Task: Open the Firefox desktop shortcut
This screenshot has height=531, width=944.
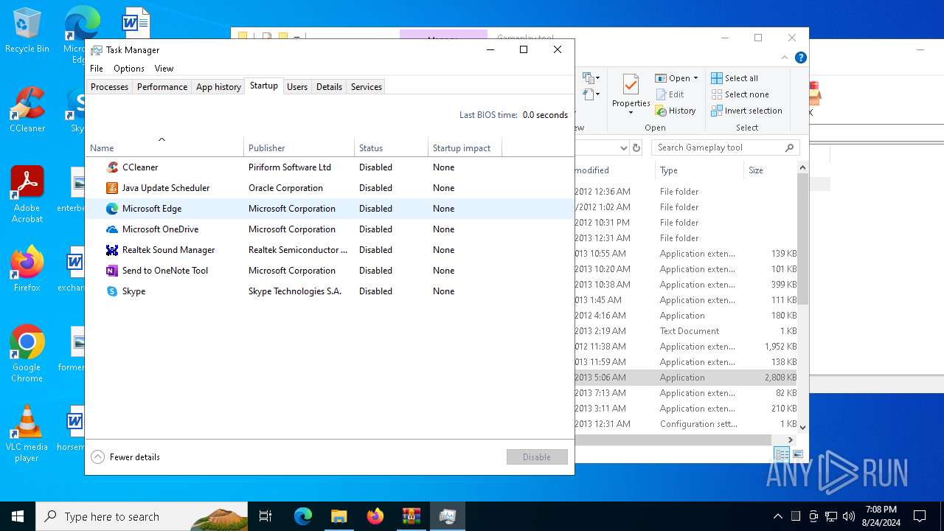Action: 27,269
